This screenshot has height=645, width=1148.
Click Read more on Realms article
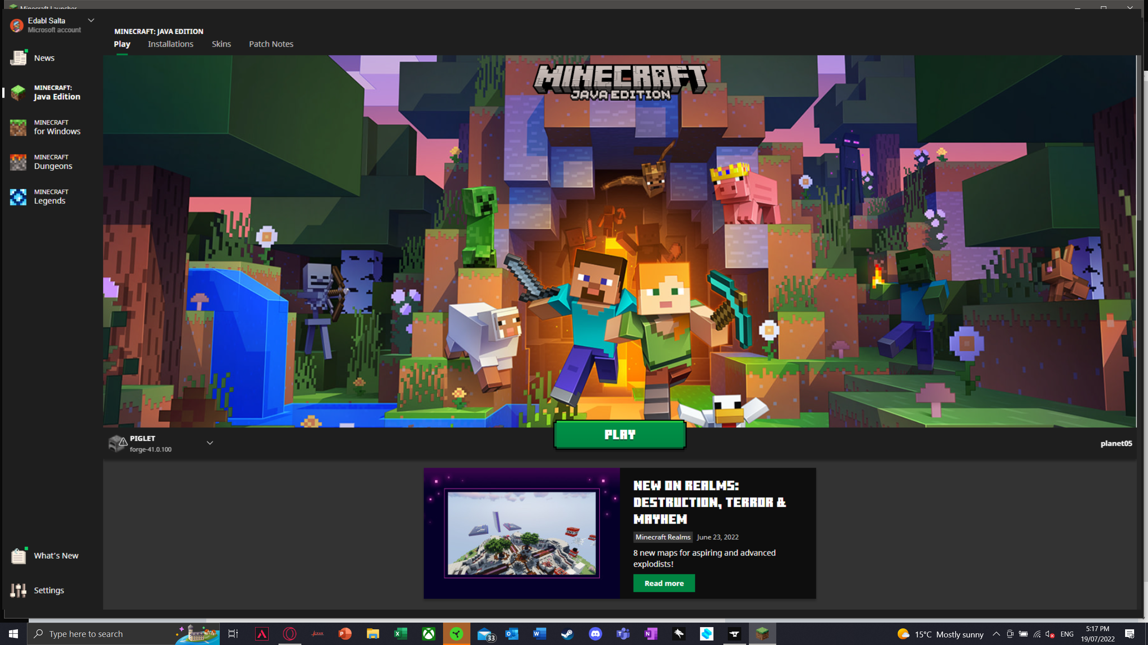coord(664,583)
